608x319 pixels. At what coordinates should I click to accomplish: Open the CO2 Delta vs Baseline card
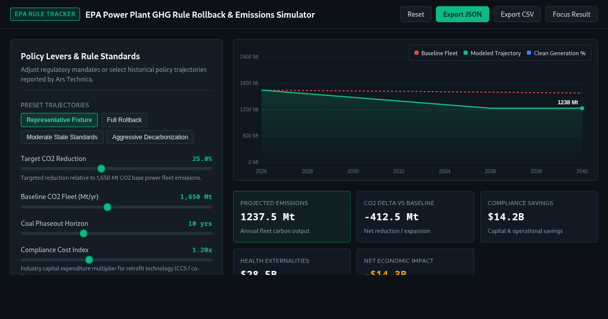pyautogui.click(x=415, y=217)
